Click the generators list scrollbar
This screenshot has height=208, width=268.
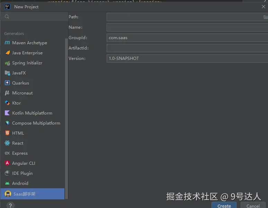tap(66, 118)
